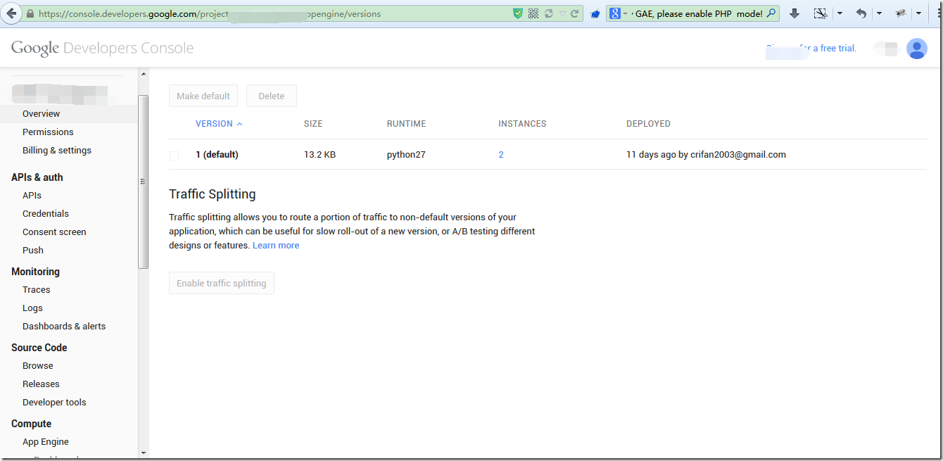Viewport: 943px width, 461px height.
Task: Click the sidebar scrollbar thumb
Action: point(144,182)
